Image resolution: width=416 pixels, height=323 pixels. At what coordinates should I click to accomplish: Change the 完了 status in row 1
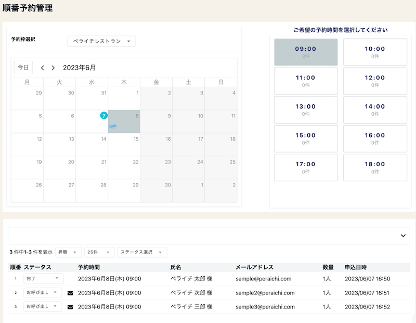[x=43, y=279]
